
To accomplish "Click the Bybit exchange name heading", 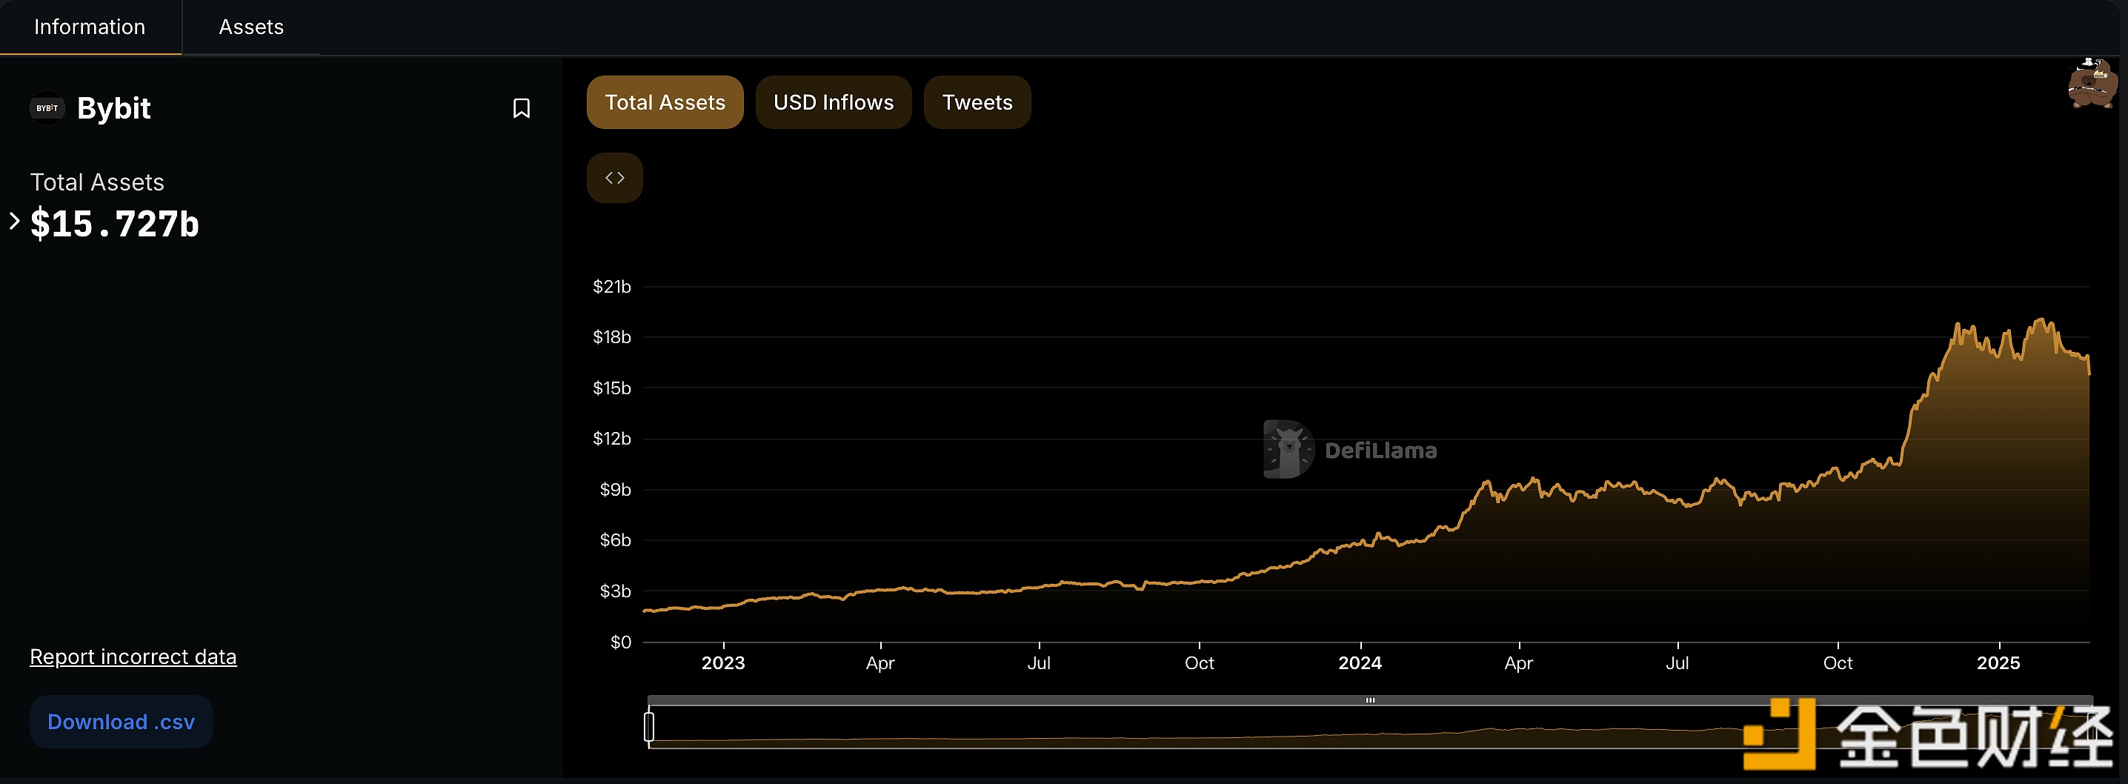I will pos(114,108).
